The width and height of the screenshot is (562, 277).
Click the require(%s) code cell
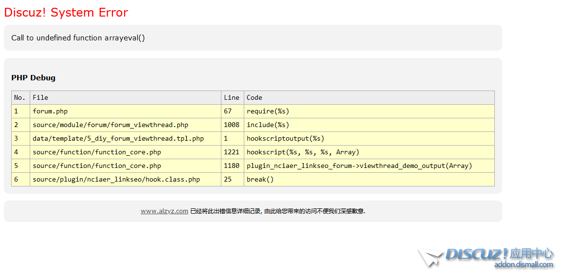[268, 111]
